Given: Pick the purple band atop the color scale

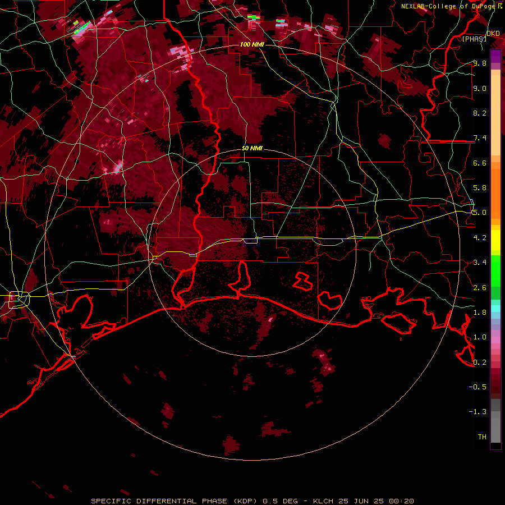Looking at the screenshot, I should click(495, 56).
